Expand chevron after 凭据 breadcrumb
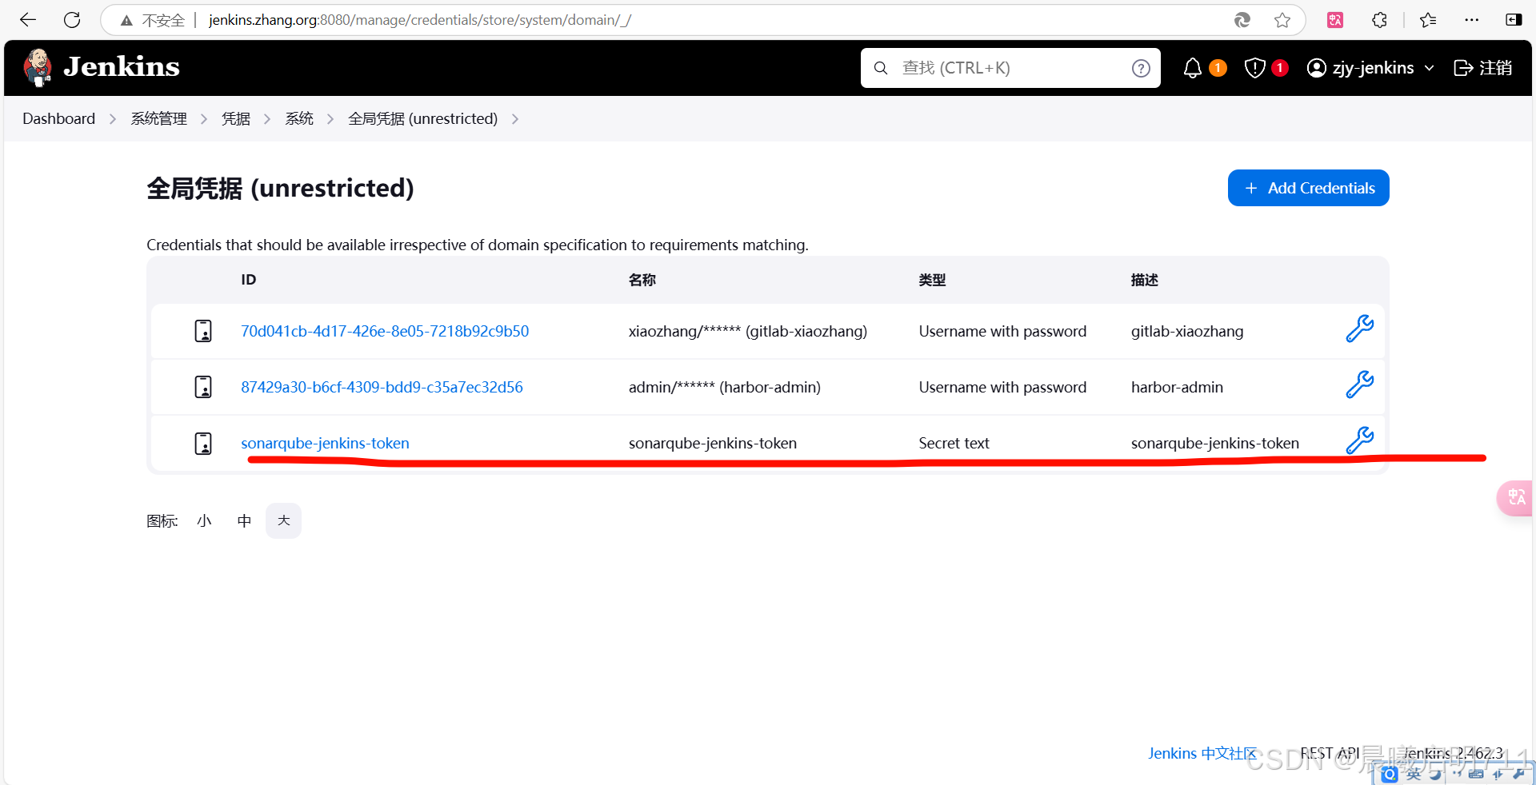This screenshot has width=1536, height=785. 267,119
